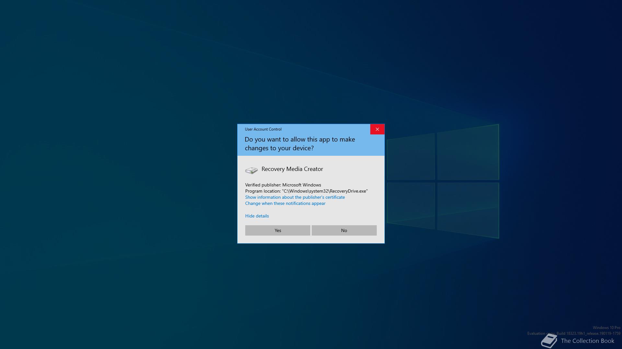Click the Verified publisher Microsoft Windows line
This screenshot has width=622, height=349.
pos(283,185)
